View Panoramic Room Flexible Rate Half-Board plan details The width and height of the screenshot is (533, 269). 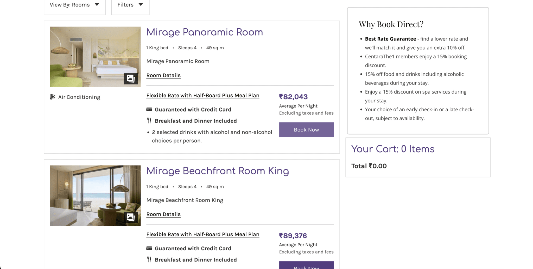(x=203, y=95)
